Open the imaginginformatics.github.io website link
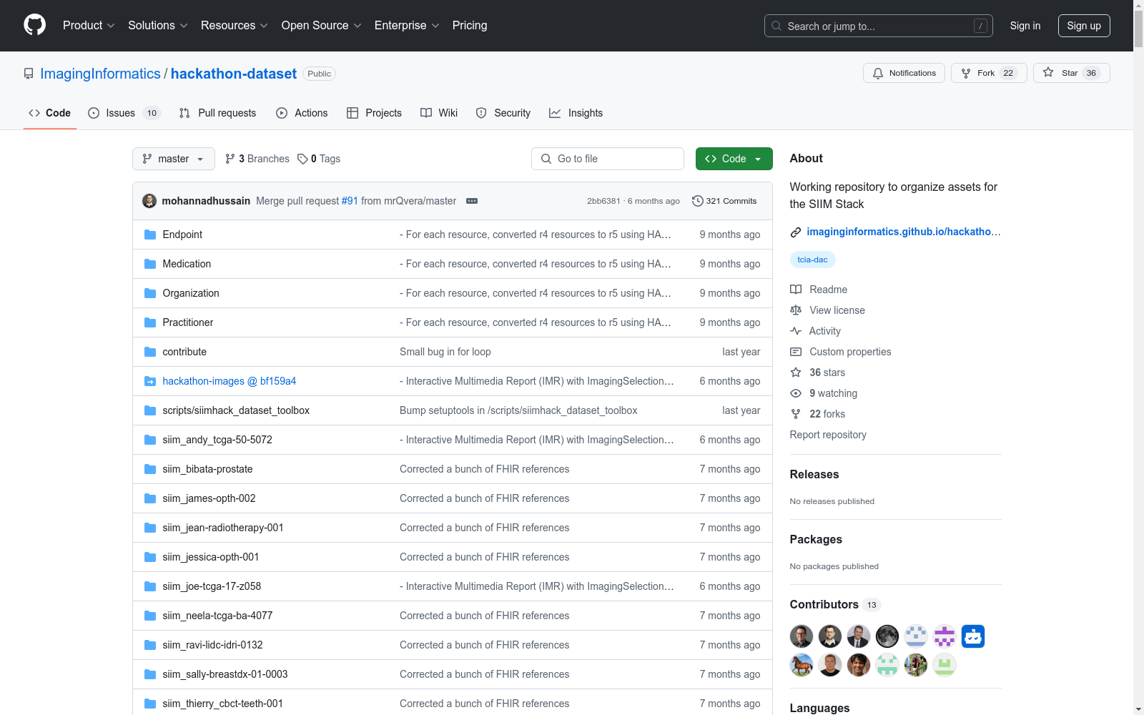Viewport: 1144px width, 715px height. 904,232
